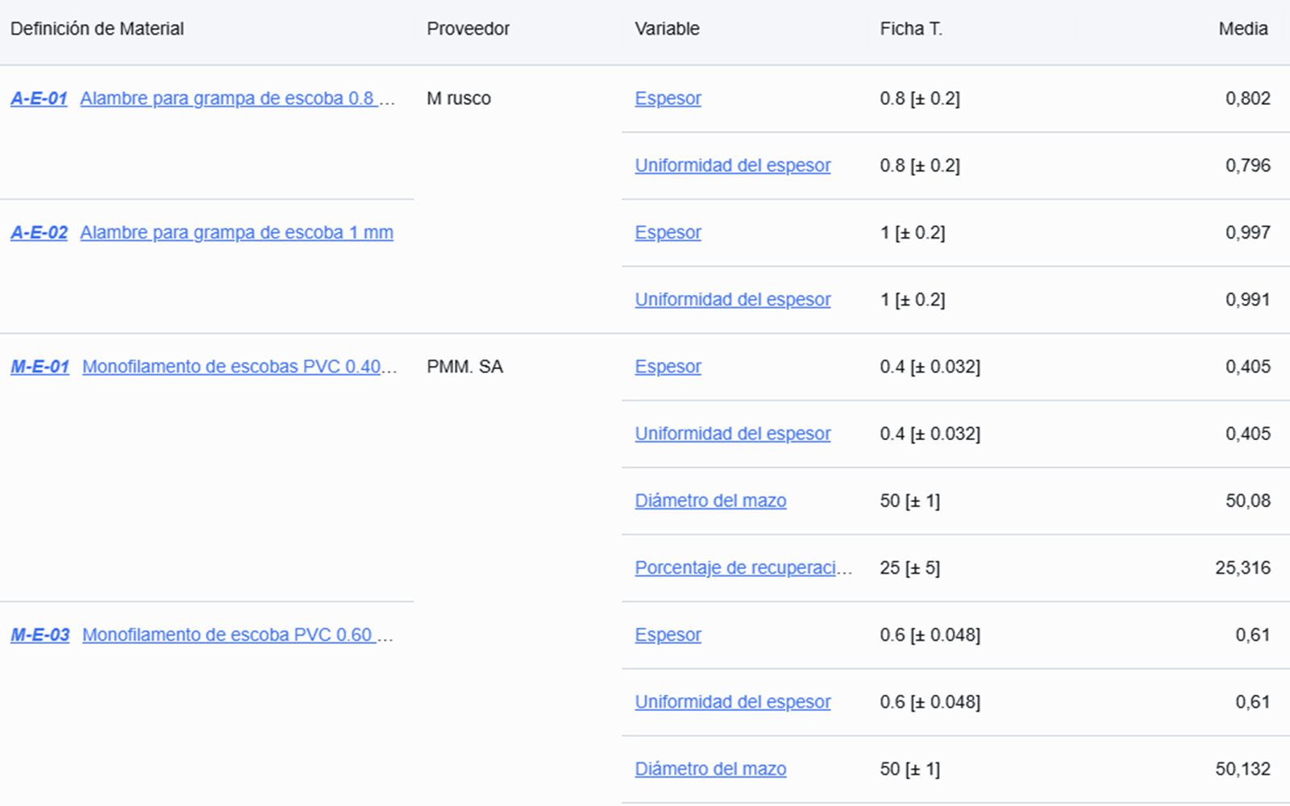Select Ficha T. value 0.4 [± 0.032] for Espesor
1290x806 pixels.
pyautogui.click(x=930, y=367)
